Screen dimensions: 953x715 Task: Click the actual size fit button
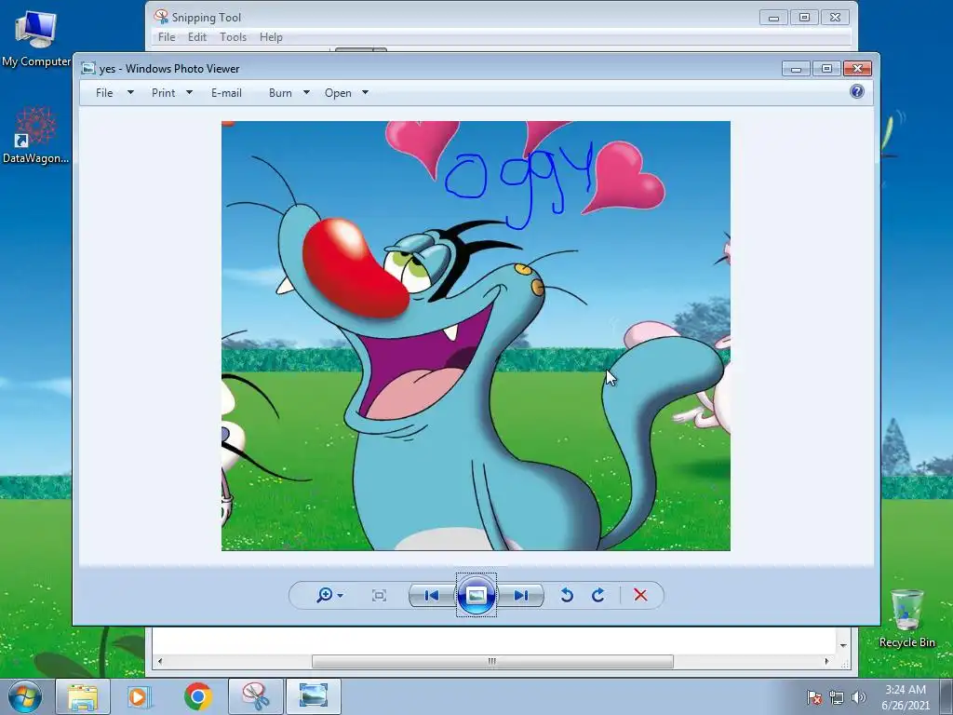379,595
